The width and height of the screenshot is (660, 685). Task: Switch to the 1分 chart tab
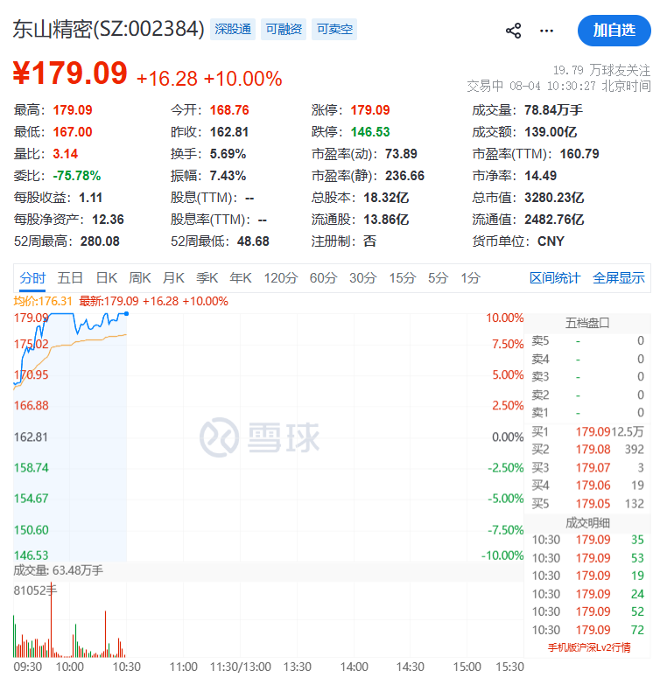(x=470, y=278)
